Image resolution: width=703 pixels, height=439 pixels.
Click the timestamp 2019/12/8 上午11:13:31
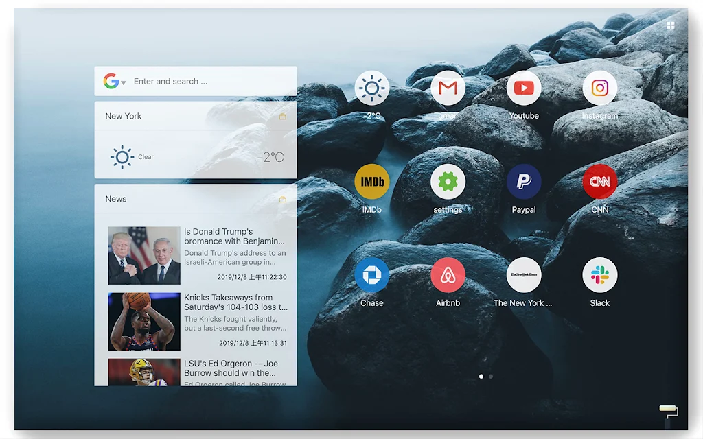253,343
